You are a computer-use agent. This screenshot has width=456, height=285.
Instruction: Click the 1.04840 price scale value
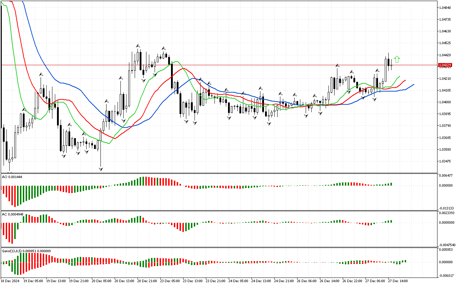tap(446, 8)
